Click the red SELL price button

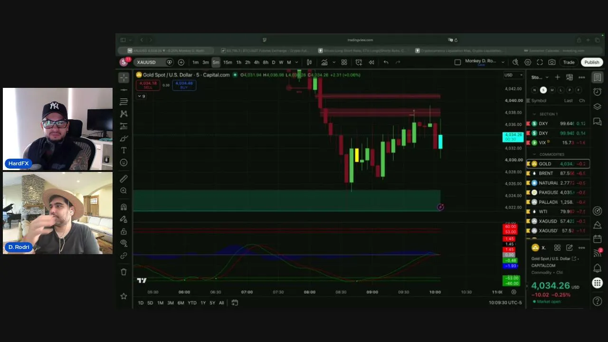[x=148, y=85]
